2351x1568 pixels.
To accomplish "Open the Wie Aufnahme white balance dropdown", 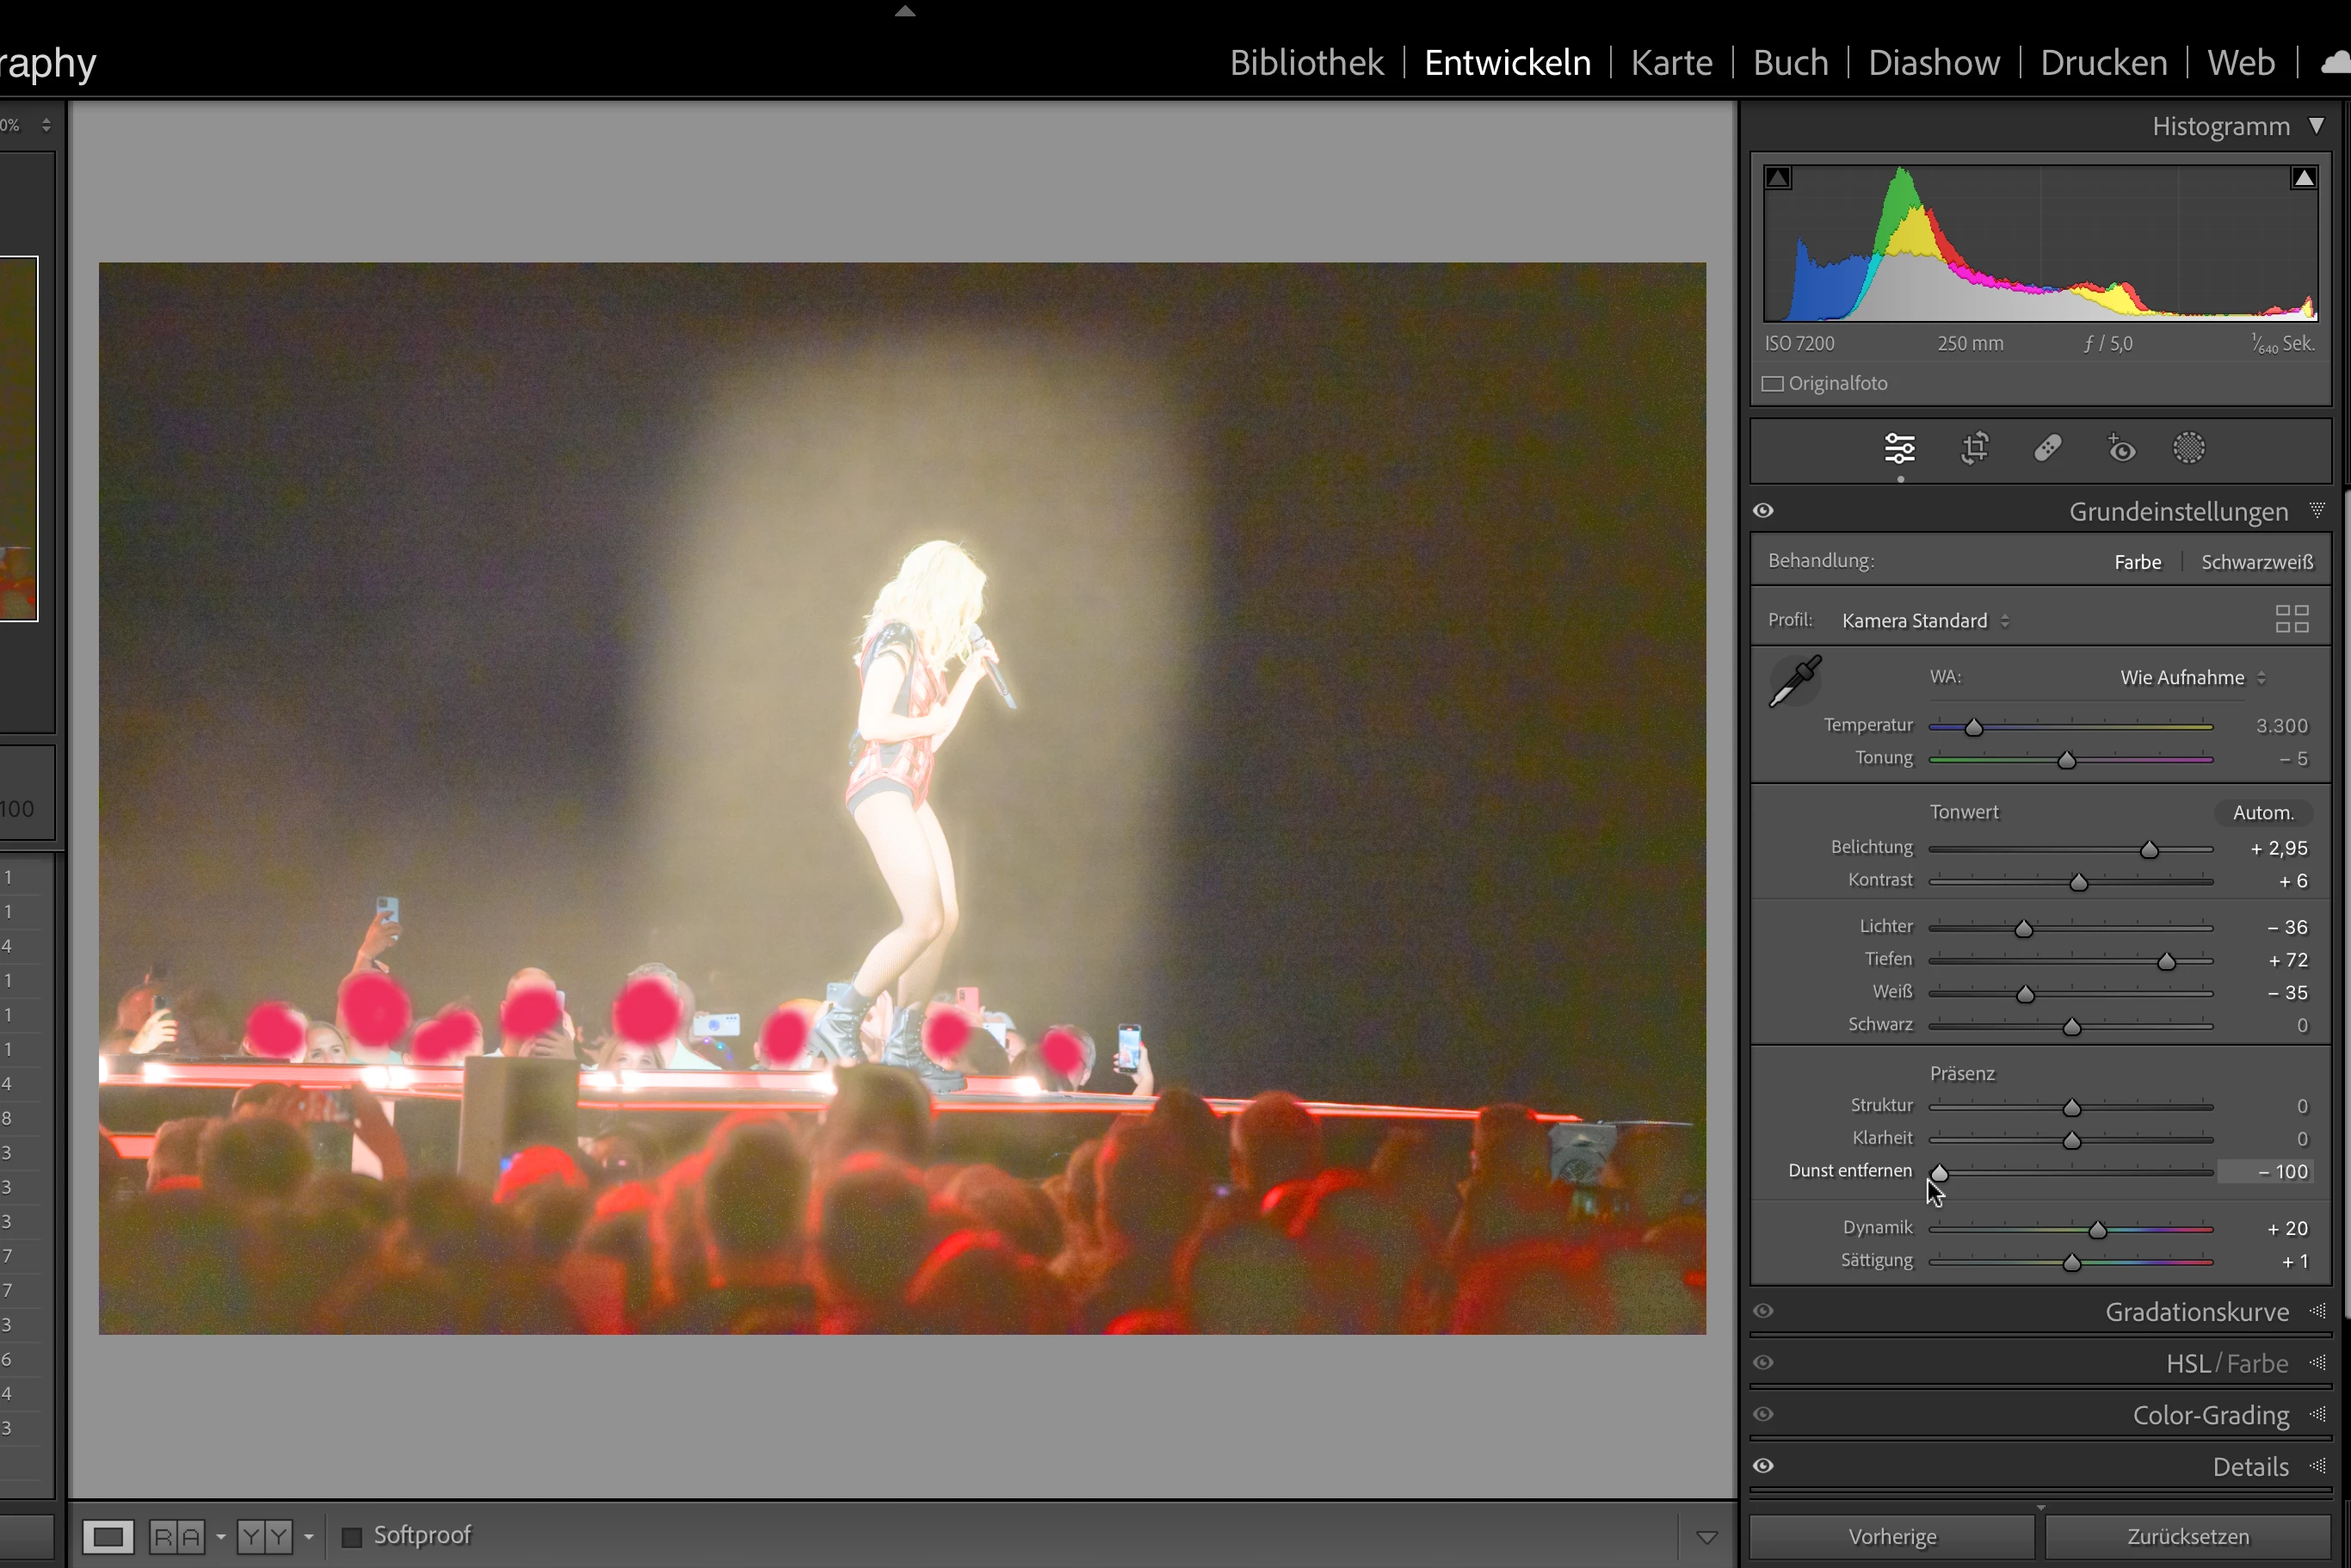I will [x=2191, y=678].
